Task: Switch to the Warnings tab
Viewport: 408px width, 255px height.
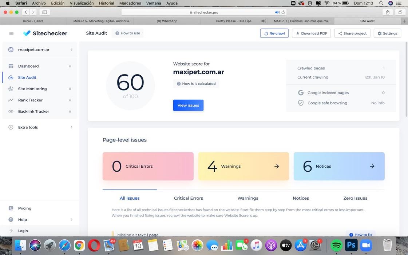Action: [x=248, y=198]
